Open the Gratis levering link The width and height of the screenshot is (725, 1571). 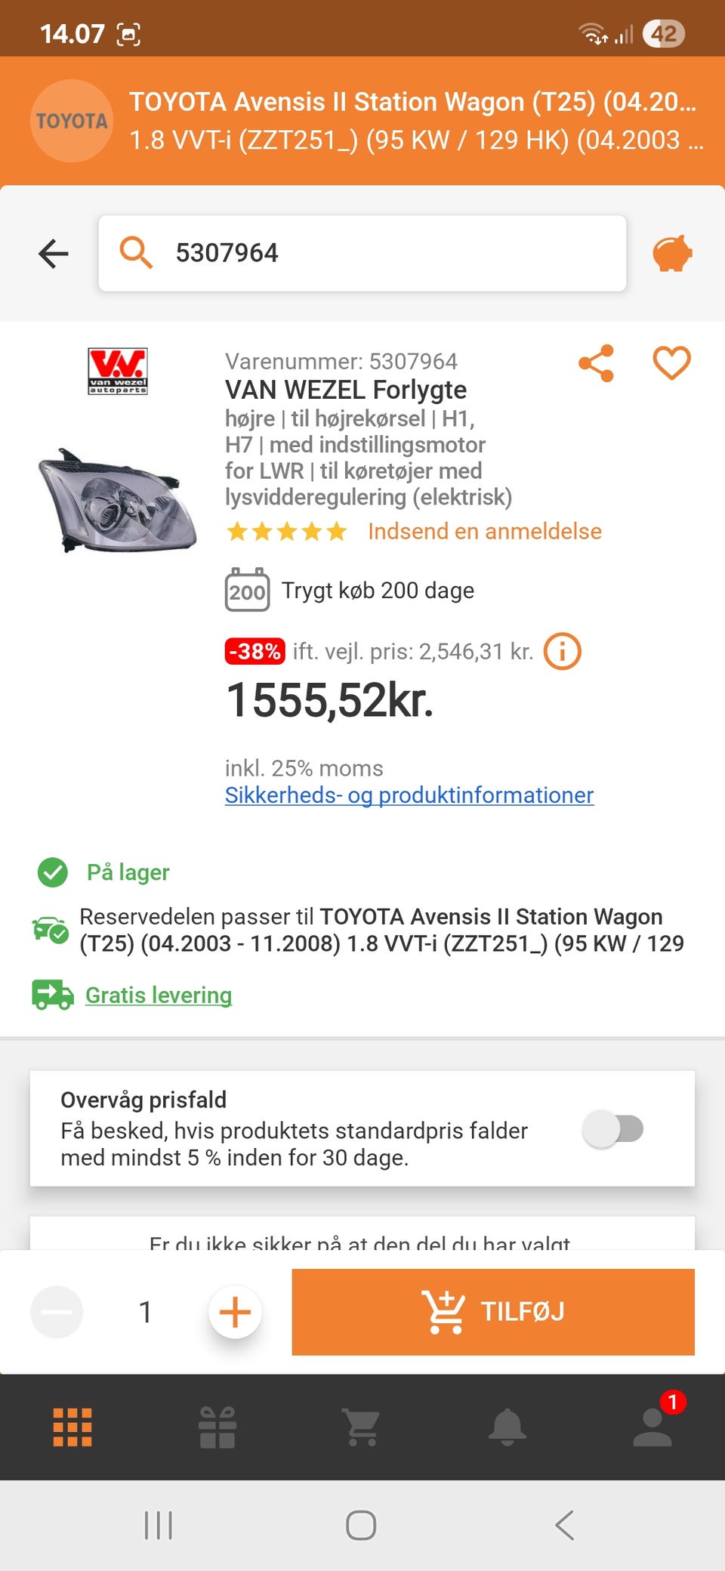pos(159,995)
